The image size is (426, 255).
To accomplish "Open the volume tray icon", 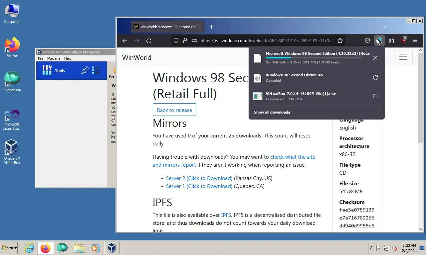I will tap(394, 248).
